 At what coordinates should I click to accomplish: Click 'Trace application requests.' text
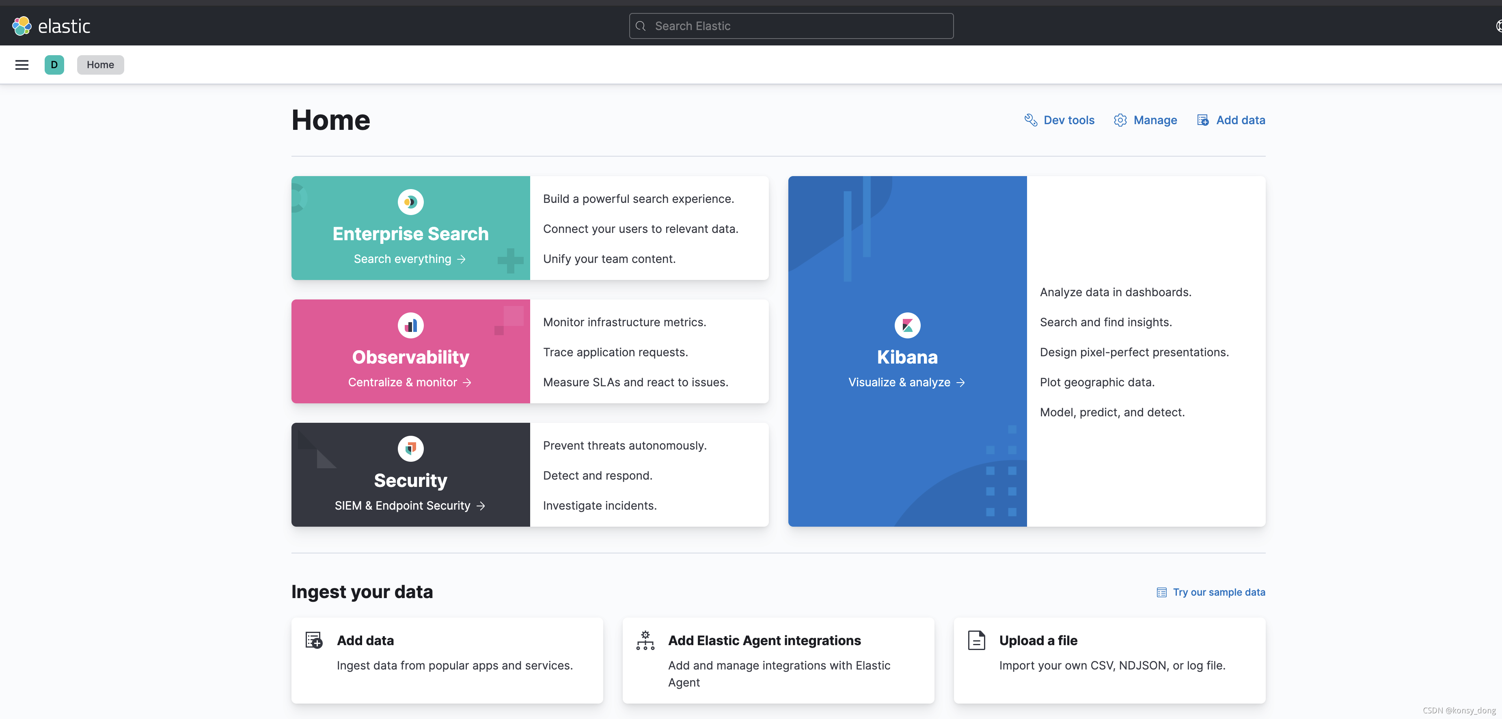615,353
